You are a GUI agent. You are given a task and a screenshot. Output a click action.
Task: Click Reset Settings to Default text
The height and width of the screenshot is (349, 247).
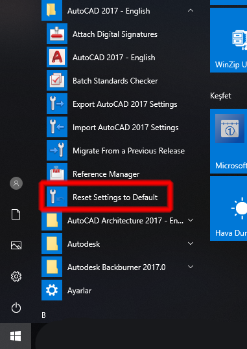pyautogui.click(x=115, y=197)
